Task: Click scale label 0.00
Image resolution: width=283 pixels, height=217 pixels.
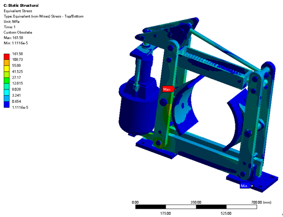Action: 135,202
